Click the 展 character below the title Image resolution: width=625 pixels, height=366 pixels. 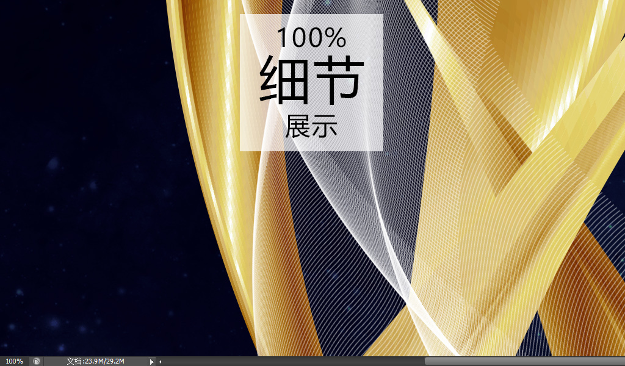coord(298,126)
